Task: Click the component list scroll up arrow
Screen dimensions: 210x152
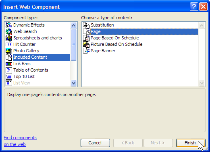Action: pyautogui.click(x=73, y=25)
